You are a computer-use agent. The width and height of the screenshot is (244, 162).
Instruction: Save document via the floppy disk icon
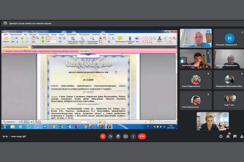13,38
